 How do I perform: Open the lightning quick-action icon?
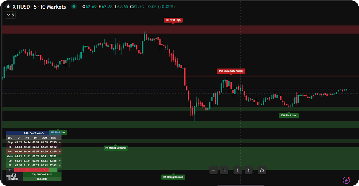tap(346, 179)
